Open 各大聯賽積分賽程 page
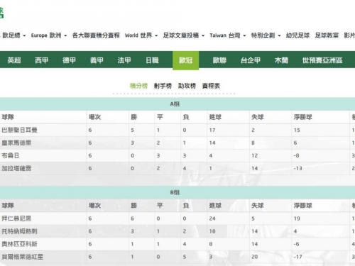Viewport: 355px width, 266px height. [x=96, y=35]
